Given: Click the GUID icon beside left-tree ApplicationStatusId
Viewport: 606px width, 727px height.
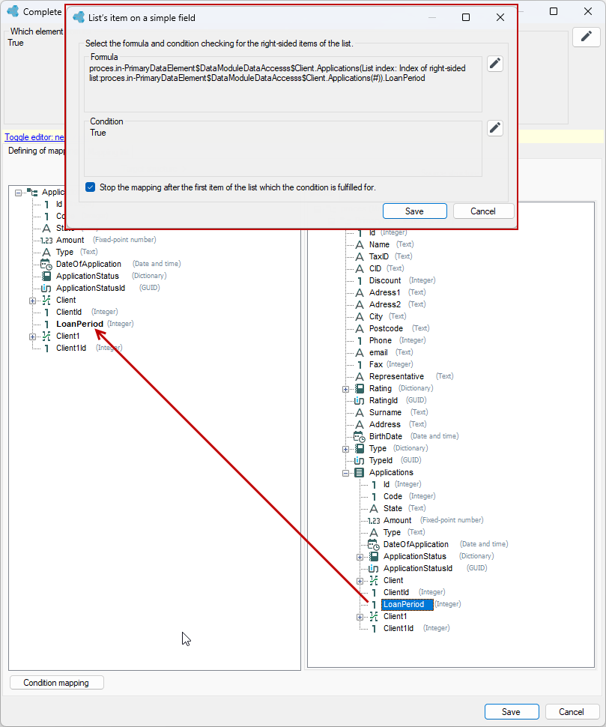Looking at the screenshot, I should coord(46,288).
